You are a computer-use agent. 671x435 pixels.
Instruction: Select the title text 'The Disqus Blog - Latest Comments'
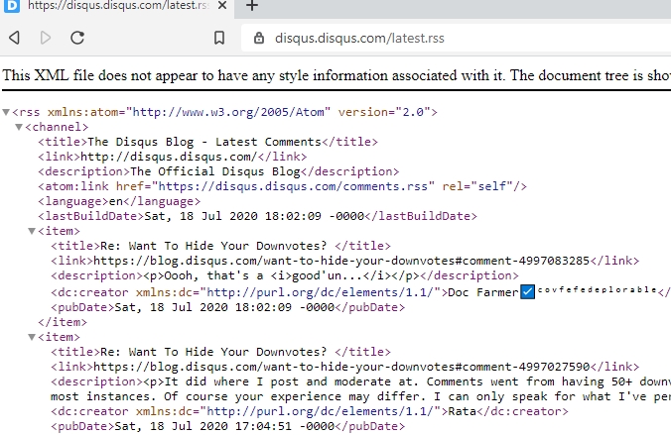pyautogui.click(x=204, y=142)
